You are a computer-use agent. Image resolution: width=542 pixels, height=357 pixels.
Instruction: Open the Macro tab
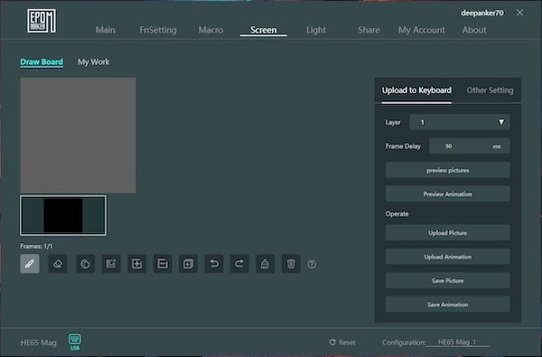[210, 30]
